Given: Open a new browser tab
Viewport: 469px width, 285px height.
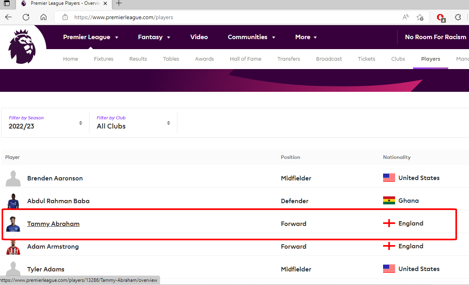Looking at the screenshot, I should [x=119, y=3].
